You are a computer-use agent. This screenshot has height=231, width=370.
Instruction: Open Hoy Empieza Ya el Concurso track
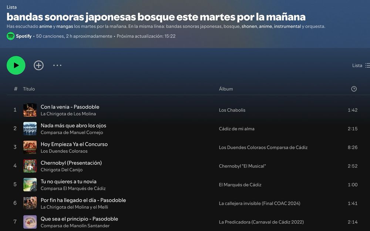pyautogui.click(x=74, y=144)
